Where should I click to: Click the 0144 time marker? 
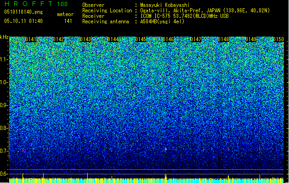click(x=113, y=39)
